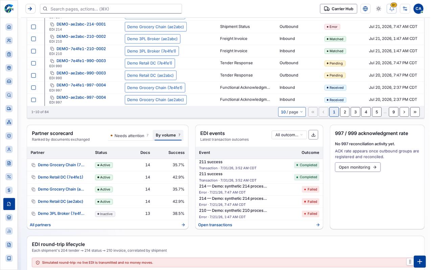Click the Success column header
Image resolution: width=433 pixels, height=270 pixels.
(x=177, y=153)
